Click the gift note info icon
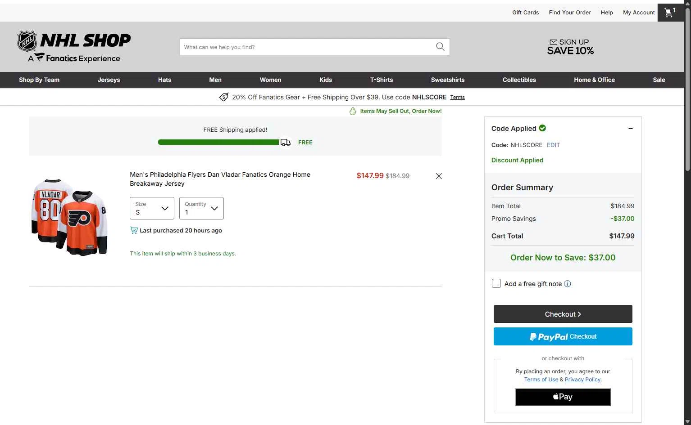The width and height of the screenshot is (691, 425). (x=568, y=284)
